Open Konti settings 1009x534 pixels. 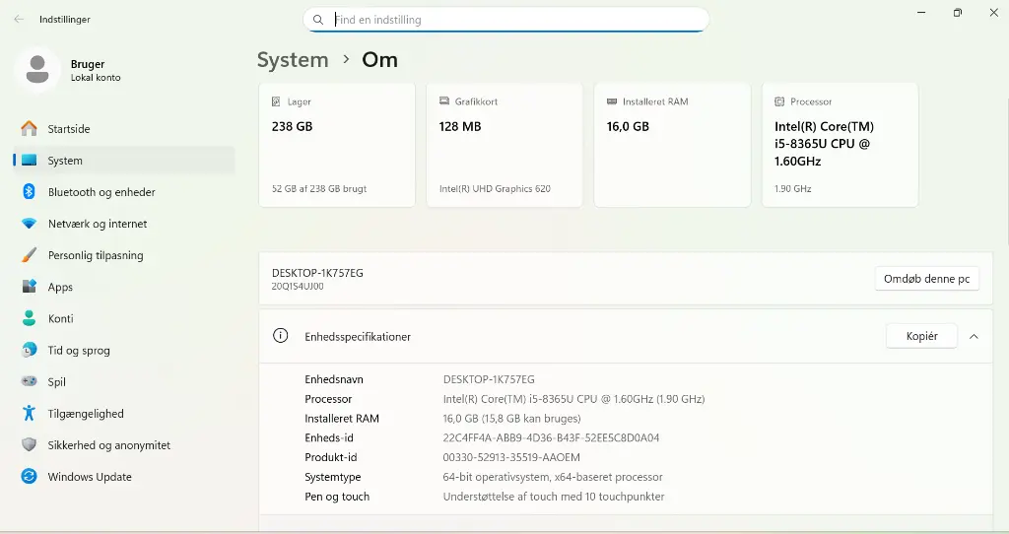pos(60,318)
